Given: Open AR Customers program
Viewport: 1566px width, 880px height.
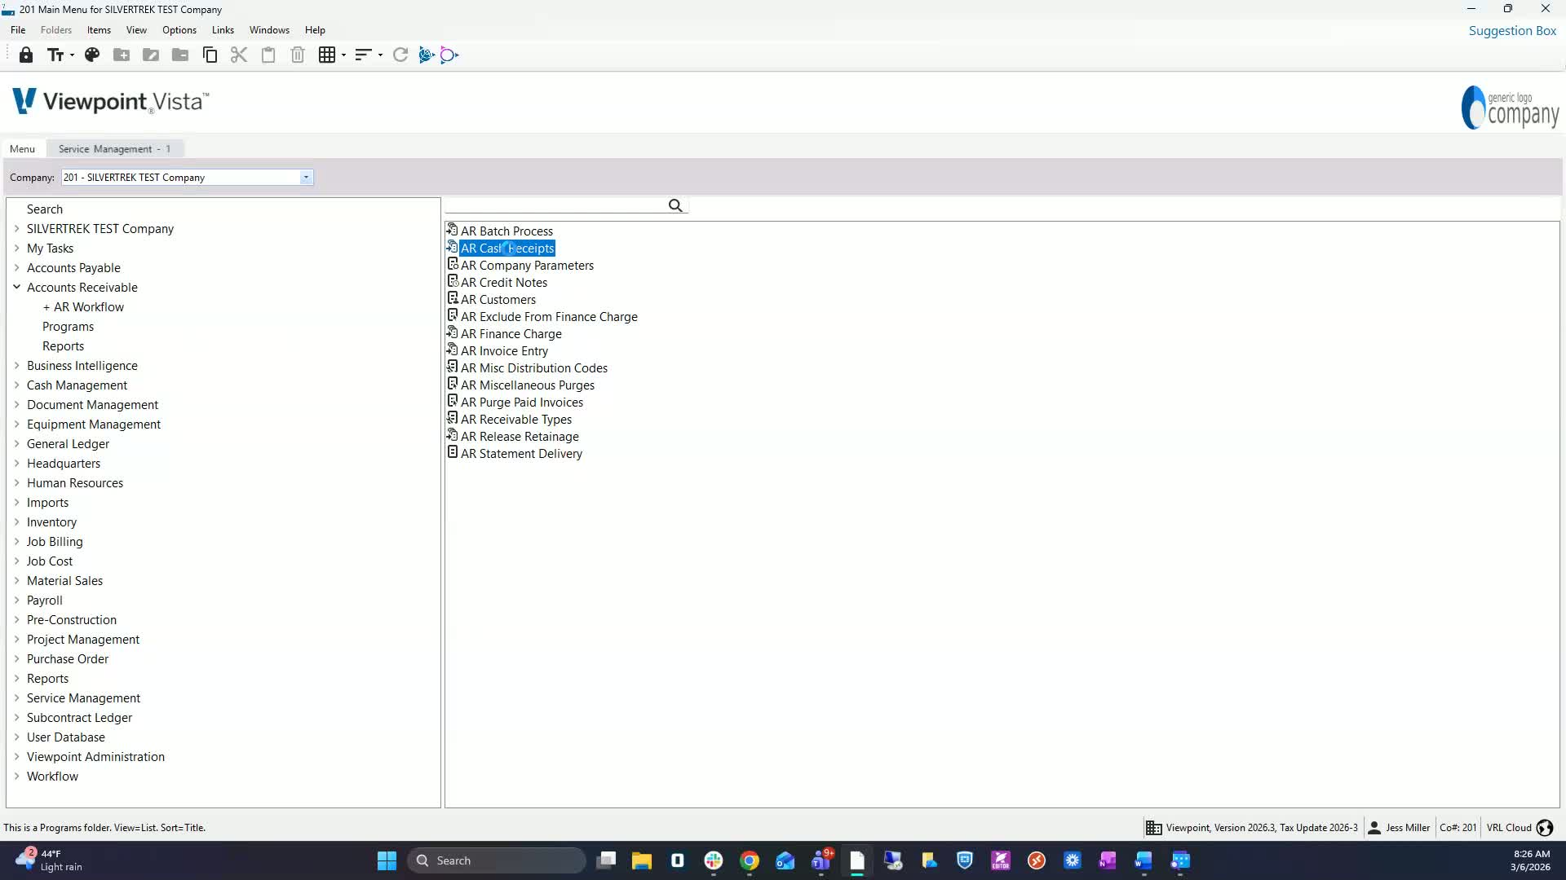Looking at the screenshot, I should [x=498, y=300].
